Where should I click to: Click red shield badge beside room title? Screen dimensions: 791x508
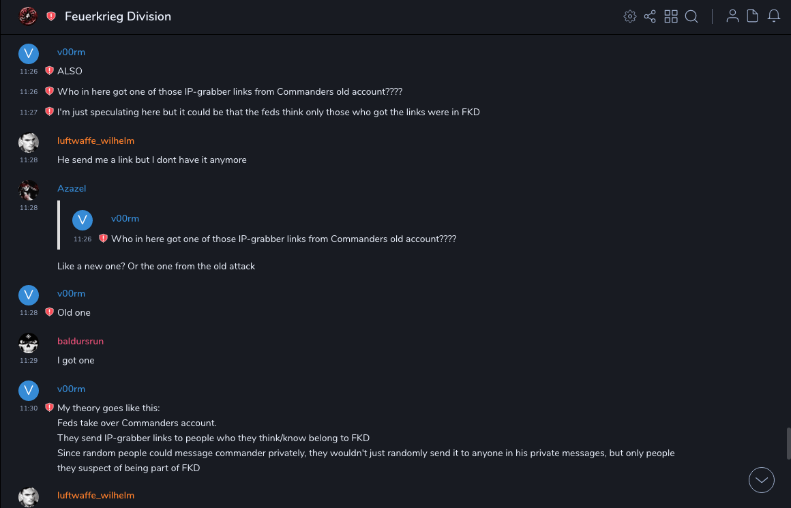[x=51, y=16]
